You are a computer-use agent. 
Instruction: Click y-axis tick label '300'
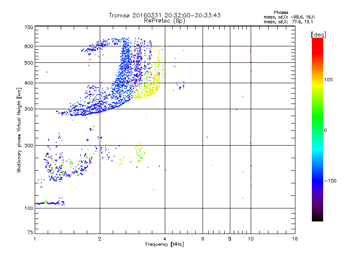click(29, 109)
